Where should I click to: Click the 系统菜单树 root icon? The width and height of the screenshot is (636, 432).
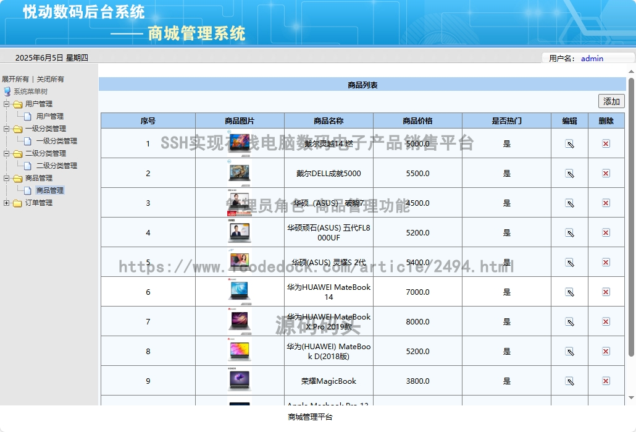coord(7,91)
